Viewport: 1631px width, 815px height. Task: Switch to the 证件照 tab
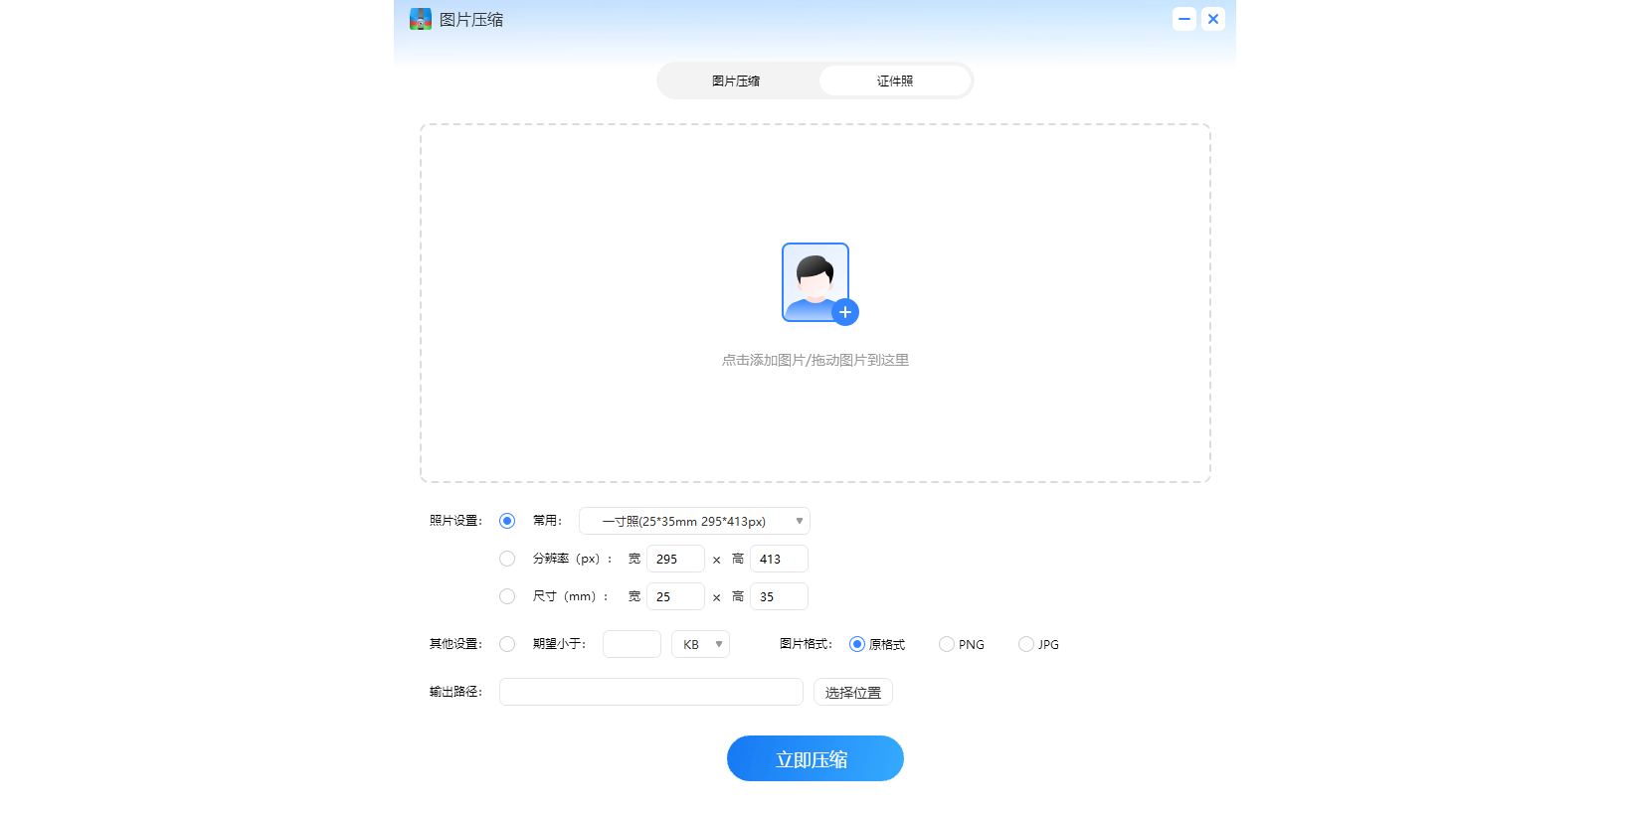point(895,81)
